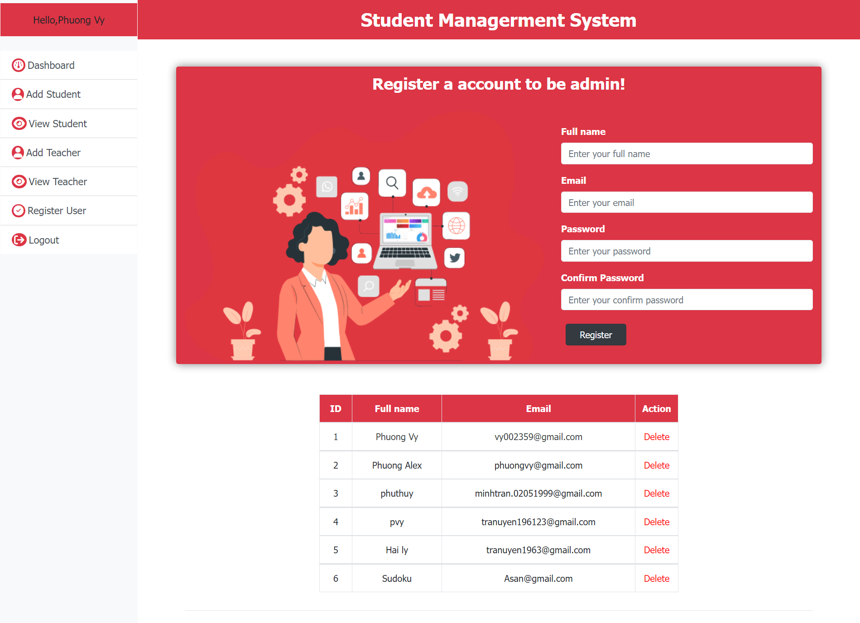Open the Dashboard menu item
This screenshot has width=860, height=623.
69,65
